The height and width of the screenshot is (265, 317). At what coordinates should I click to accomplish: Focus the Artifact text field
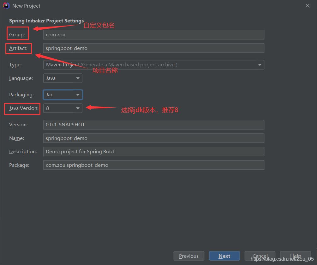coord(153,48)
